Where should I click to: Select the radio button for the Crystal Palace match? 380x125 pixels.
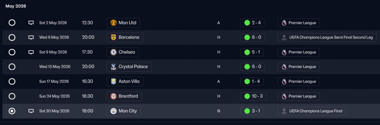click(12, 67)
